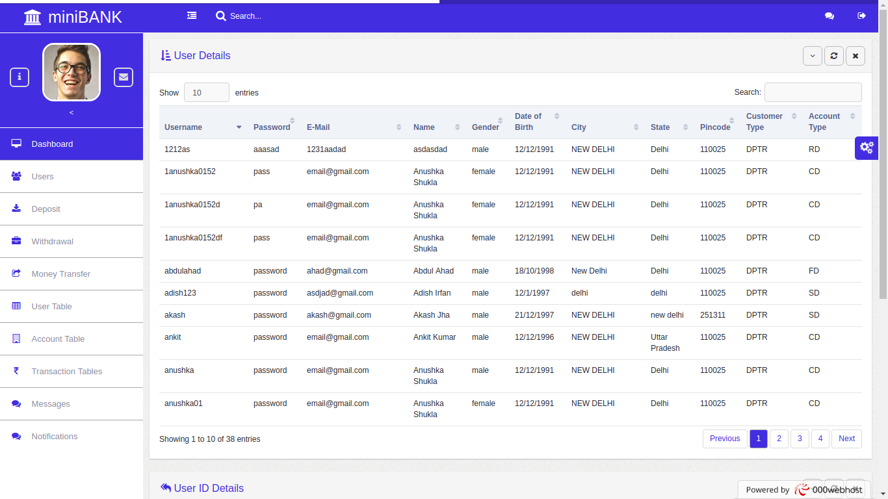Viewport: 888px width, 499px height.
Task: Open the settings gears floating button
Action: (867, 147)
